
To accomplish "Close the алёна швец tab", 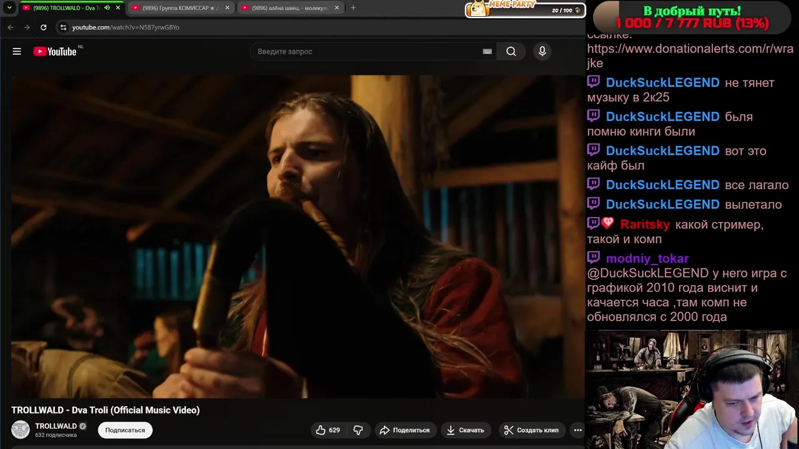I will coord(336,8).
